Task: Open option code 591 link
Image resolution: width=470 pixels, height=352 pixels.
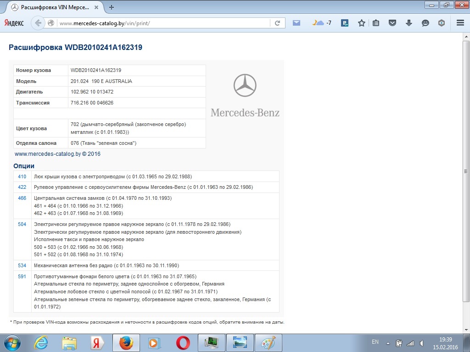Action: click(22, 276)
